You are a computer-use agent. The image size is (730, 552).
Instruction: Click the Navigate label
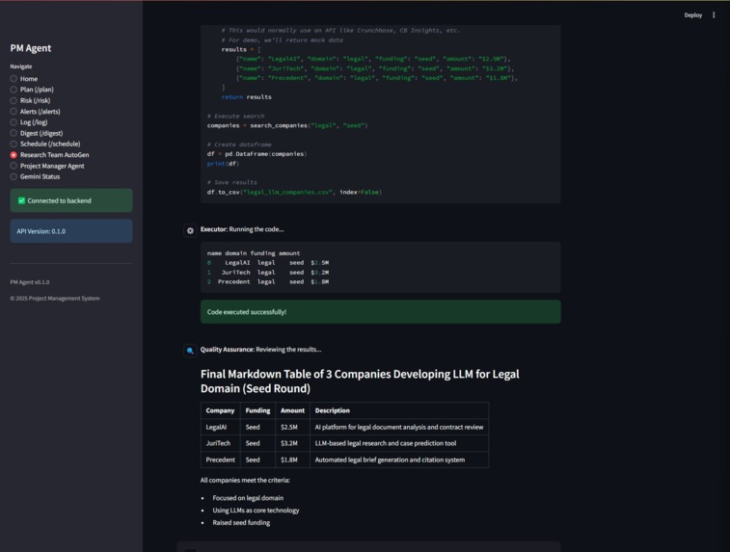pos(21,66)
